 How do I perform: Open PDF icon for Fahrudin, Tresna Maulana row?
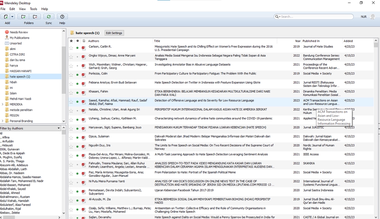tap(84, 164)
